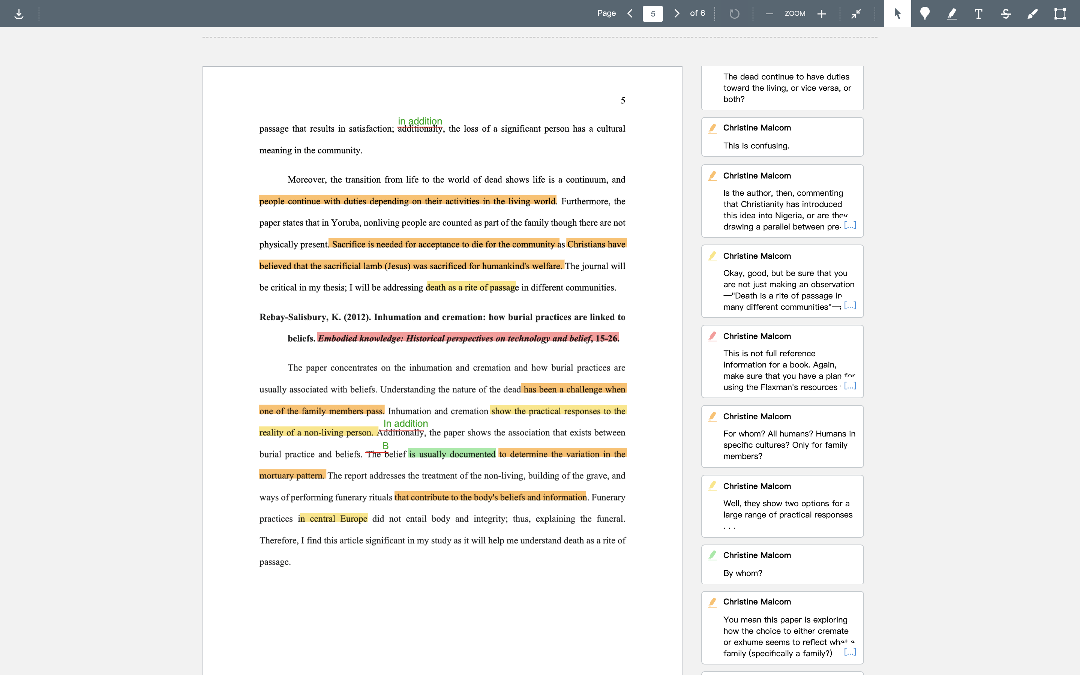
Task: Choose the area rectangle annotation tool
Action: pyautogui.click(x=1060, y=13)
